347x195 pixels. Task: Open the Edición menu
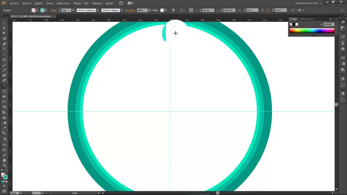tap(27, 3)
